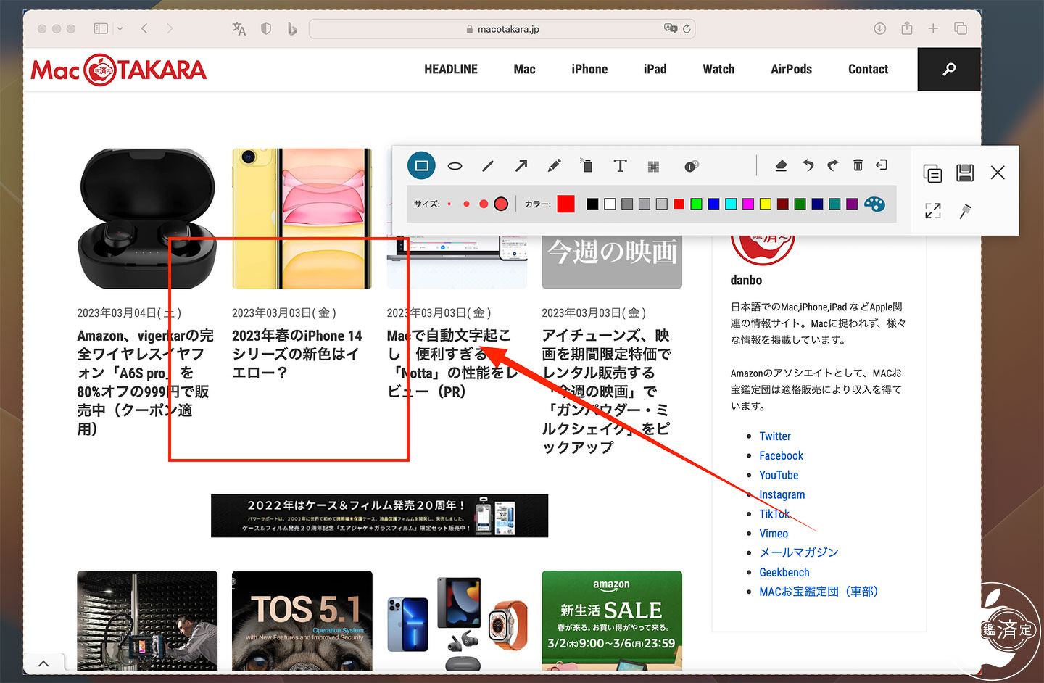Save the screenshot with floppy disk icon

(964, 173)
